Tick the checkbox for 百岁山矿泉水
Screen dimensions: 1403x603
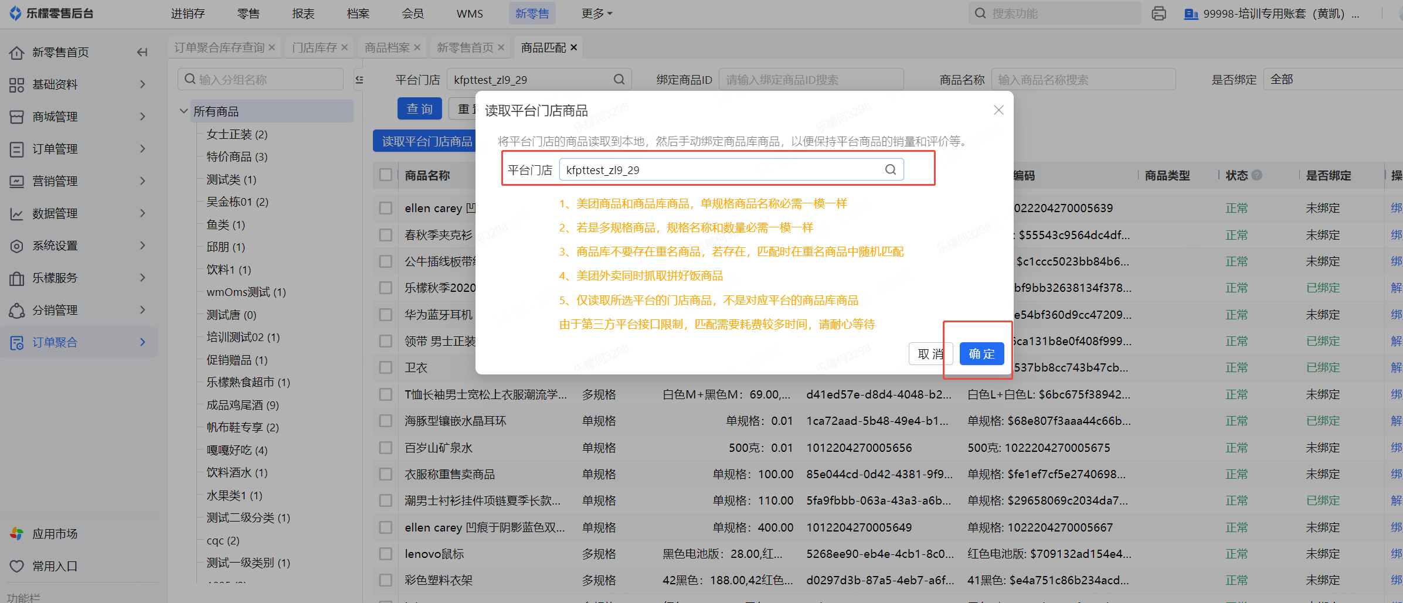(386, 448)
